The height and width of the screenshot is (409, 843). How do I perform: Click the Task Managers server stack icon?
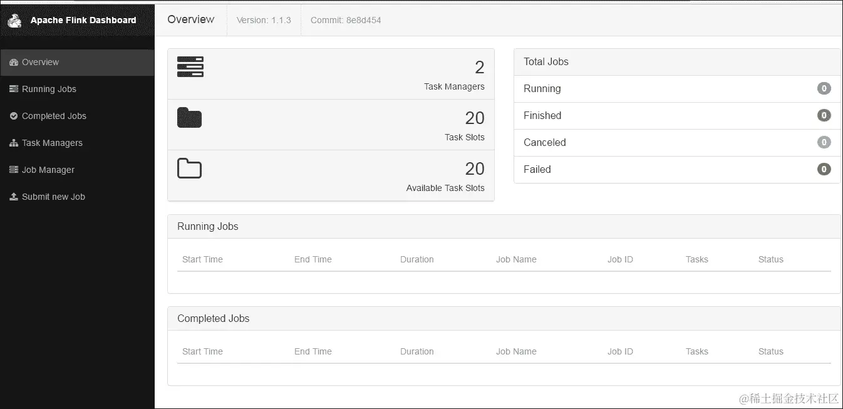pos(190,67)
